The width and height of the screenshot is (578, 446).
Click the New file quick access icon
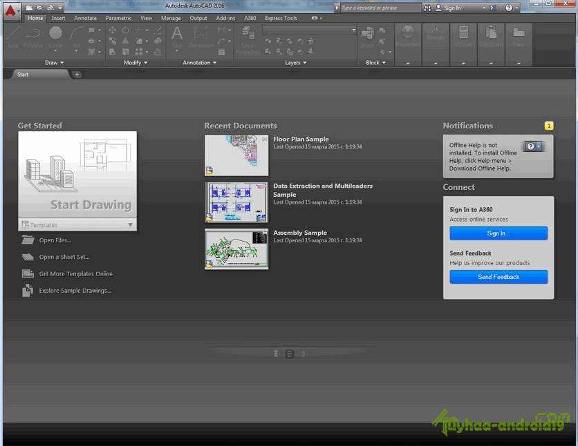pos(30,8)
